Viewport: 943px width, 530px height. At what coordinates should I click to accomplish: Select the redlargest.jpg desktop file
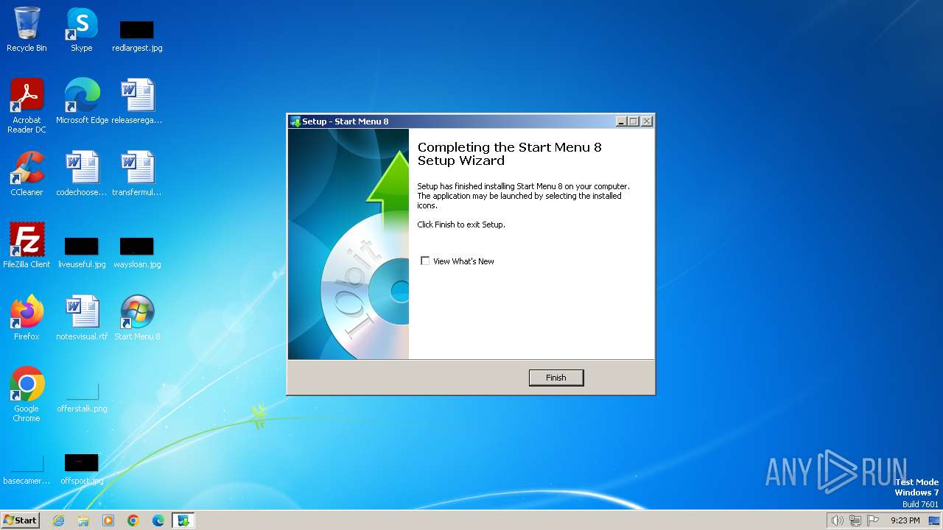pyautogui.click(x=137, y=35)
